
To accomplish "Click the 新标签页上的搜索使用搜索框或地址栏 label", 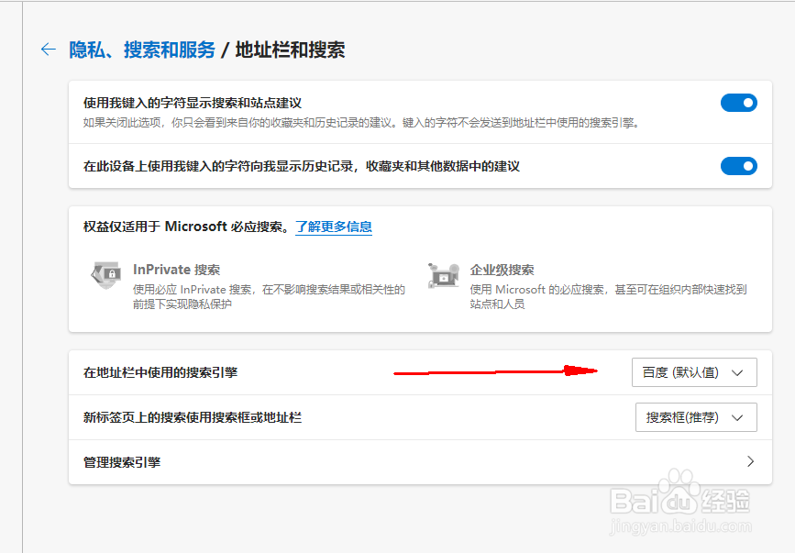I will (193, 417).
